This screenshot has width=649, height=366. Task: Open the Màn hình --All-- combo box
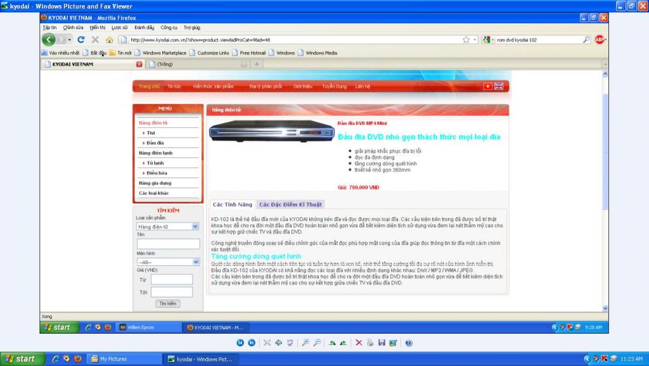[167, 262]
